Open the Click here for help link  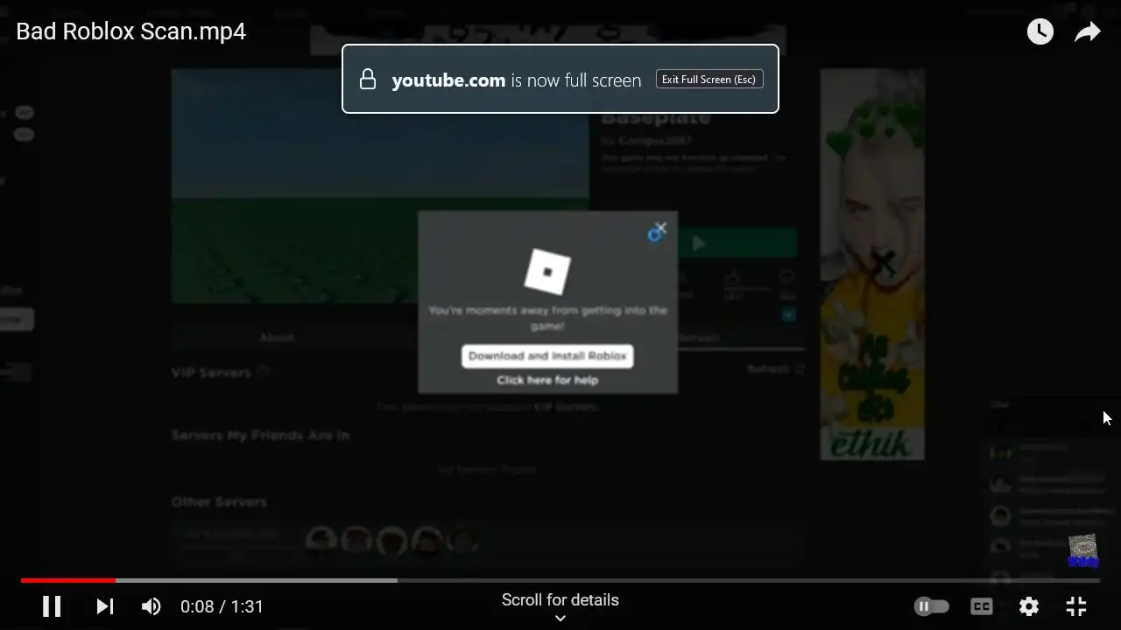click(547, 380)
